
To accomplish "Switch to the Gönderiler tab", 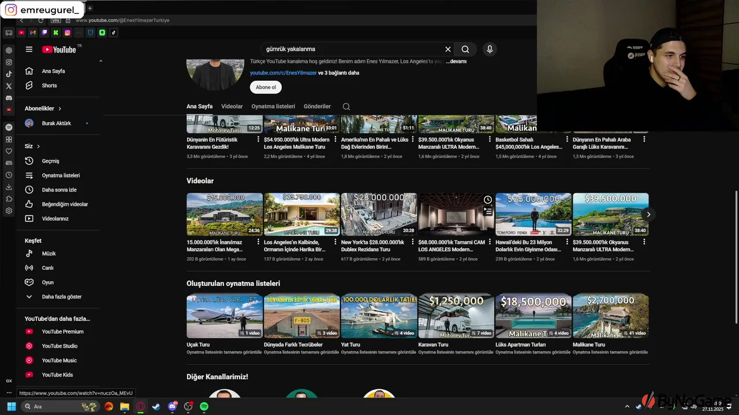I will 317,107.
